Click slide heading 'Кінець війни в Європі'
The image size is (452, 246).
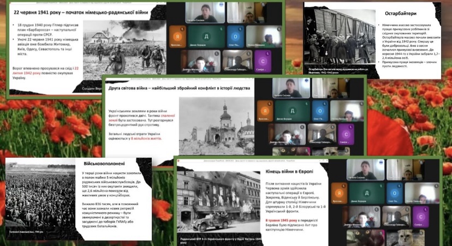[x=289, y=171]
